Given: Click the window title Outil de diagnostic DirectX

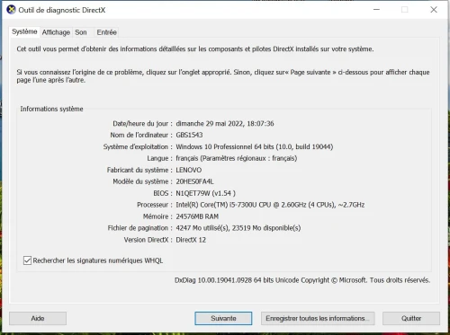Looking at the screenshot, I should 62,10.
